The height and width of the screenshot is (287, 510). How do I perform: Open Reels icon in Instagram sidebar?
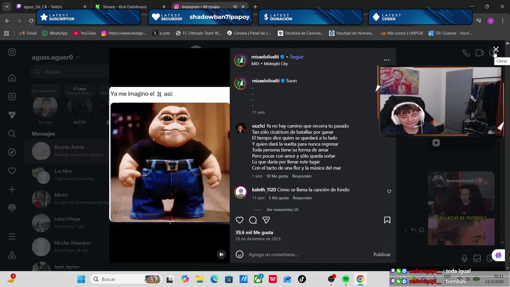[12, 96]
